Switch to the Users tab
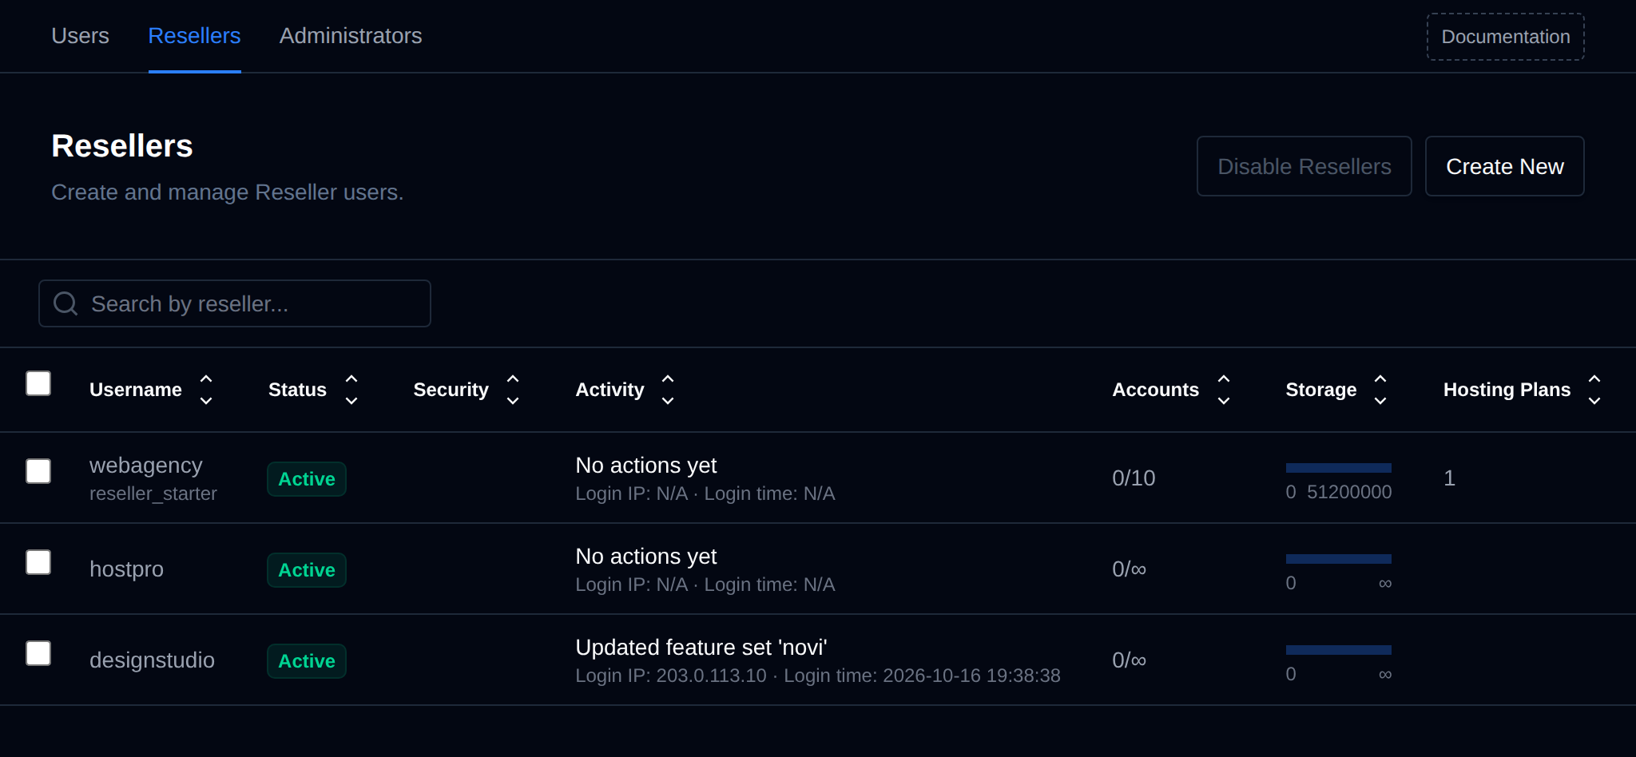1636x757 pixels. [x=80, y=36]
